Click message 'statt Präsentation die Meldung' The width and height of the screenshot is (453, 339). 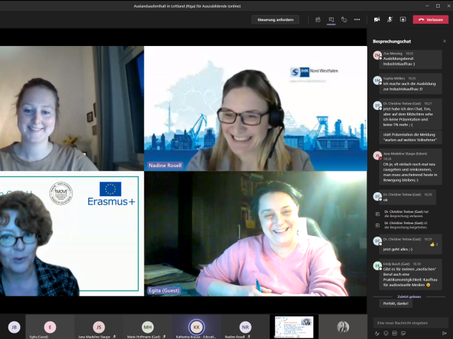(410, 137)
